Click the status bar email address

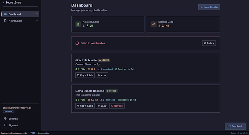click(14, 133)
